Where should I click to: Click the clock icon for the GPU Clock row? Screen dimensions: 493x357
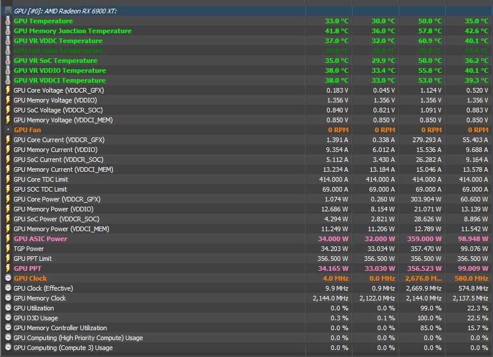[x=8, y=278]
